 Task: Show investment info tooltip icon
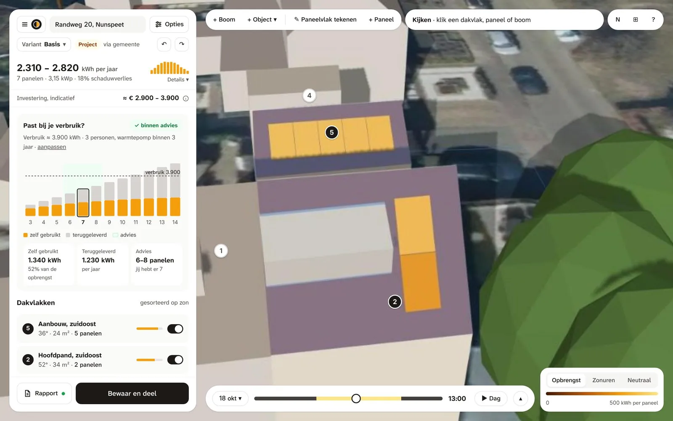[186, 99]
